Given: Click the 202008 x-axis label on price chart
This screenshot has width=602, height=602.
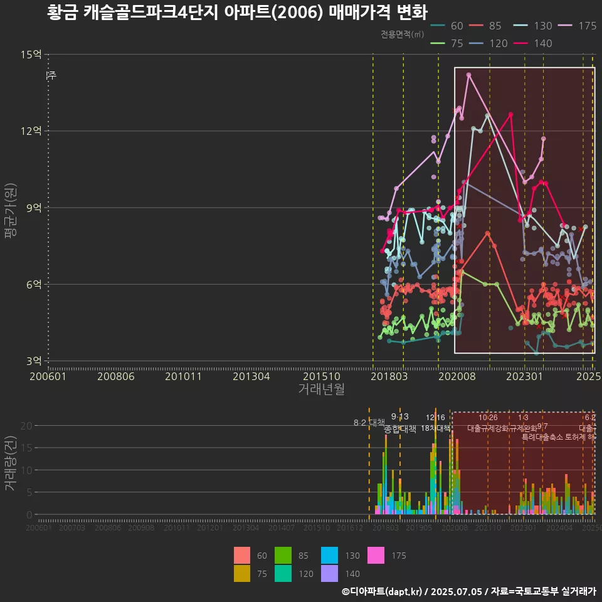Looking at the screenshot, I should pos(457,376).
